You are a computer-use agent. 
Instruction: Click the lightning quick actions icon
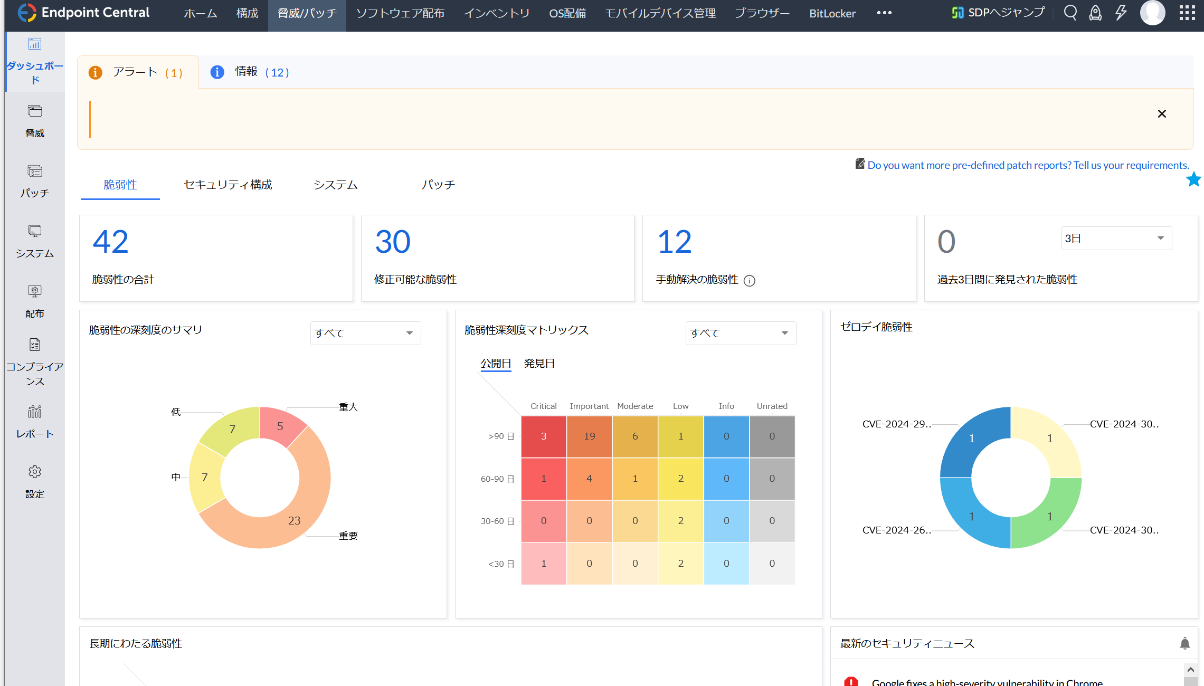1121,13
